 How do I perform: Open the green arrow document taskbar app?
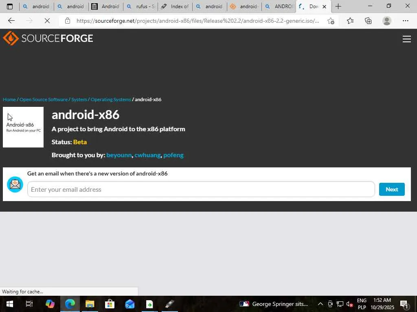149,304
